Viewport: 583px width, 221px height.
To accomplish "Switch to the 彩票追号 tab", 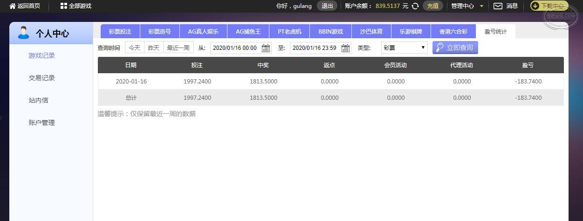I will [x=160, y=31].
